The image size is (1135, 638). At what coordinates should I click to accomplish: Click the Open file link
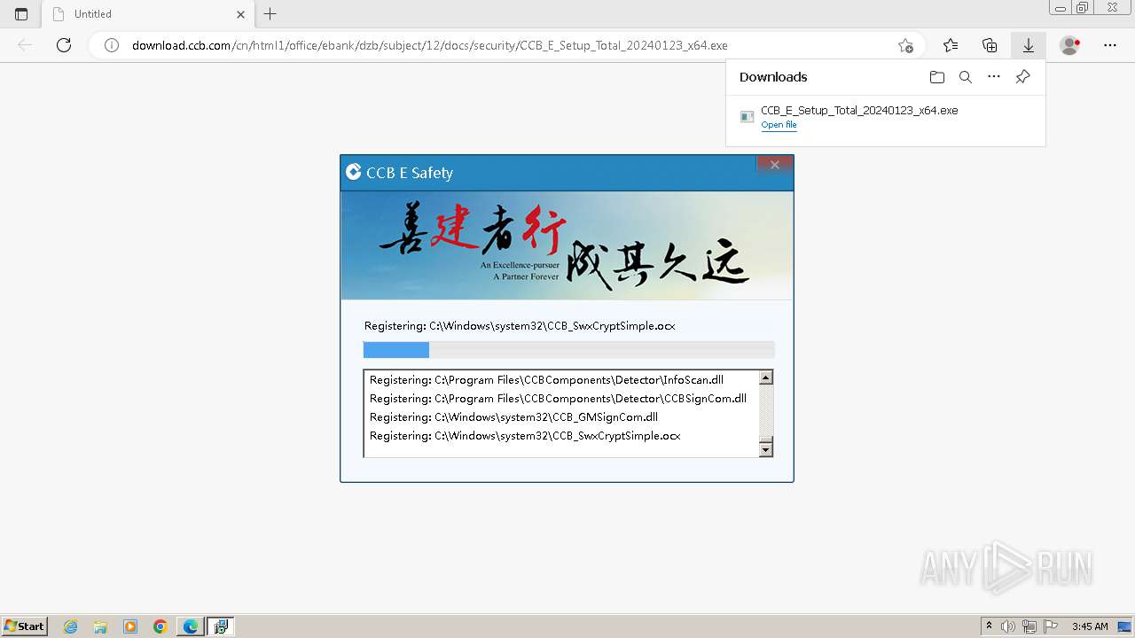pyautogui.click(x=779, y=125)
